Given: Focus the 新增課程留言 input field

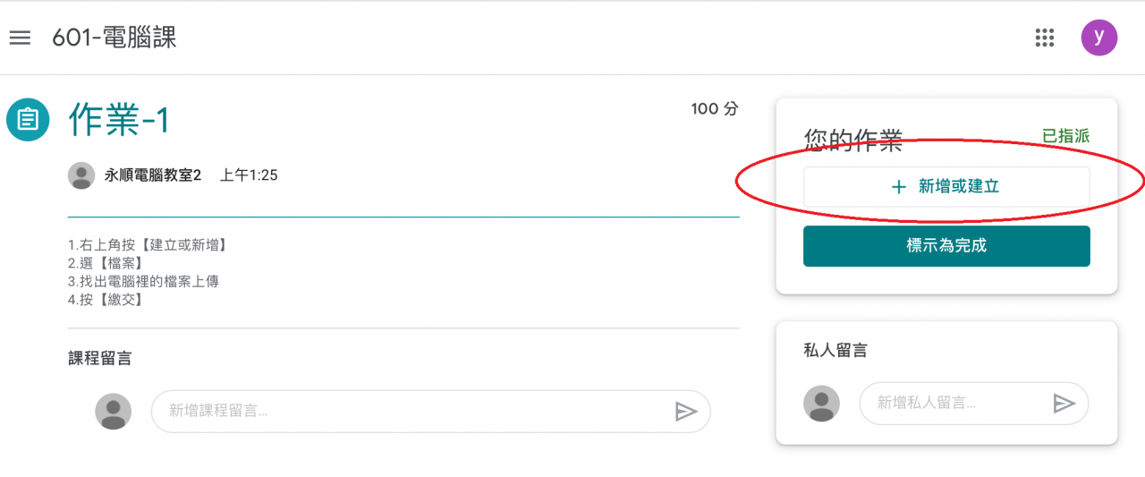Looking at the screenshot, I should 411,412.
